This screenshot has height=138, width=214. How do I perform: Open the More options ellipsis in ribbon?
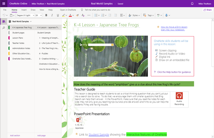click(x=89, y=15)
